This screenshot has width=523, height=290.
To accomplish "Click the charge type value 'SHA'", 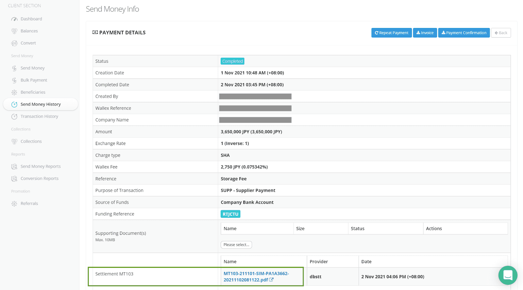I will point(225,155).
